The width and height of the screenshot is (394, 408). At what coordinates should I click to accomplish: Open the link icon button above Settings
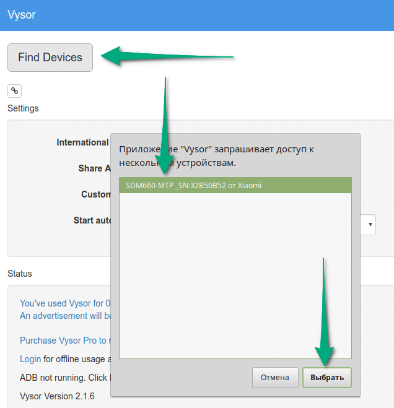coord(15,91)
